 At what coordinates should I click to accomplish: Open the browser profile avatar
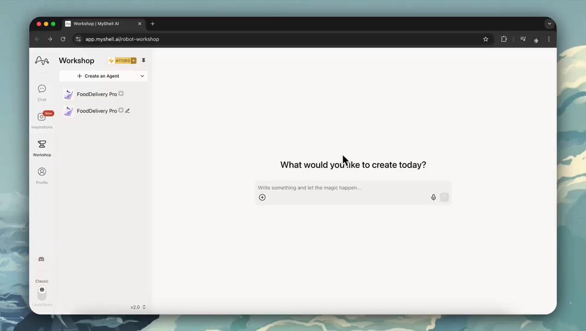536,39
